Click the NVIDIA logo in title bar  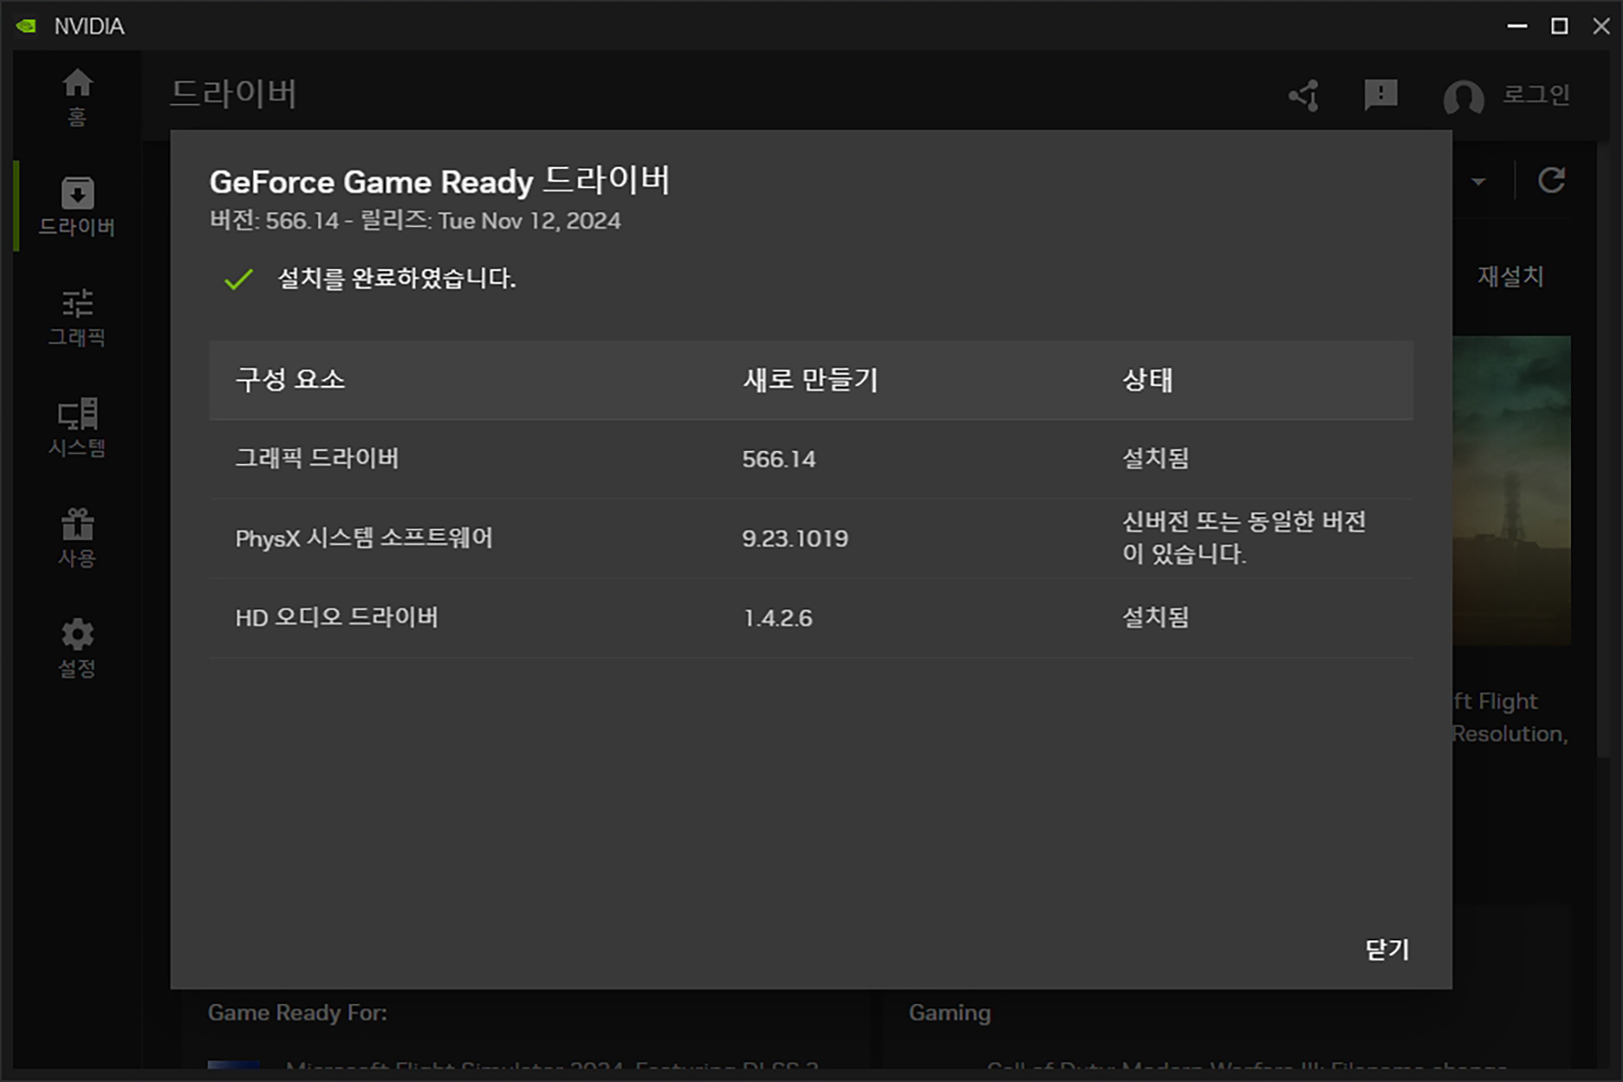(x=26, y=26)
